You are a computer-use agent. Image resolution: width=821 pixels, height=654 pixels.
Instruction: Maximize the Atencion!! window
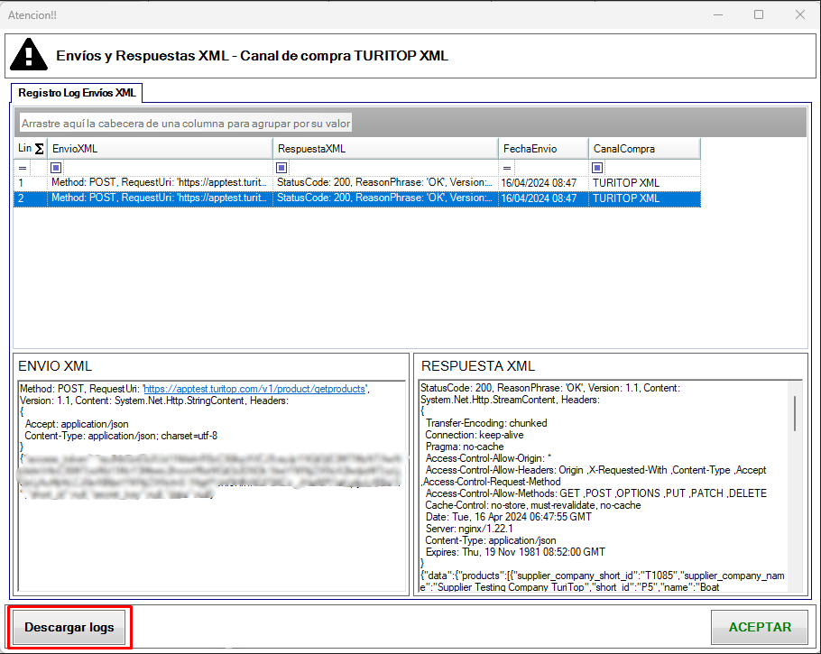click(x=759, y=14)
